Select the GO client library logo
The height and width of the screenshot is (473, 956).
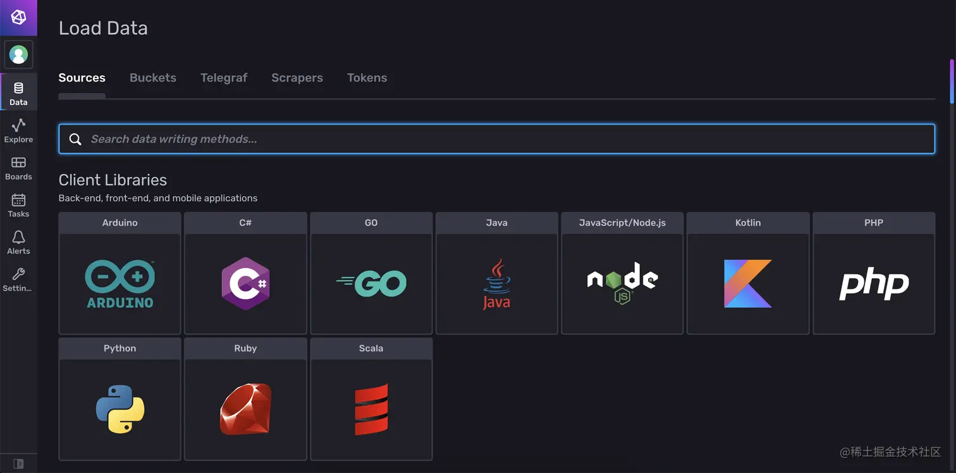pyautogui.click(x=371, y=283)
